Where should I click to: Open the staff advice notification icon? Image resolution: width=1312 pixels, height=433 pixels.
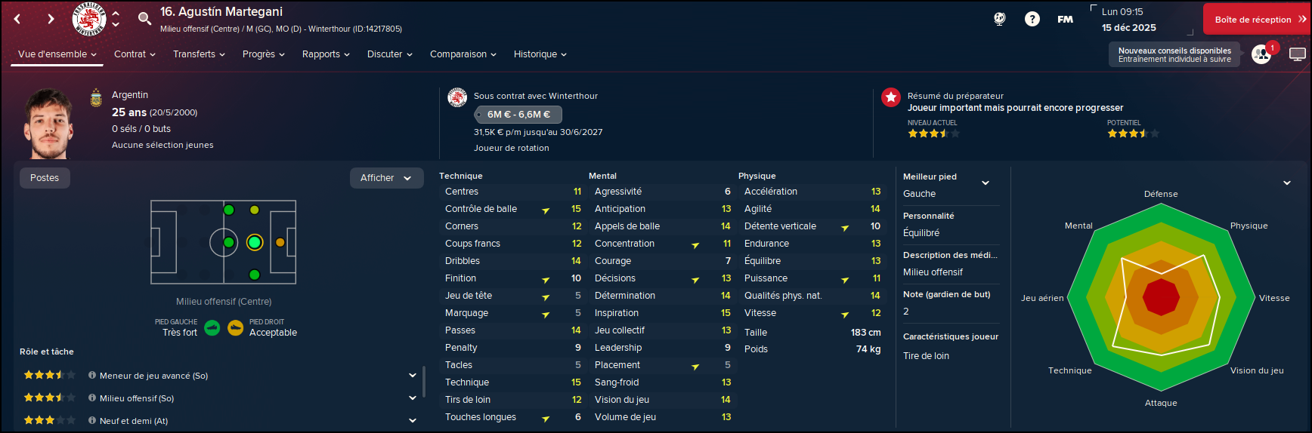pos(1261,54)
